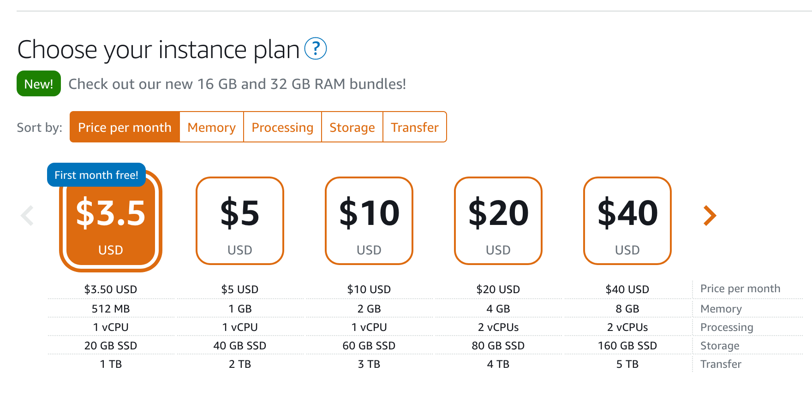Show next plans with the orange right chevron
The height and width of the screenshot is (413, 812).
pyautogui.click(x=710, y=215)
